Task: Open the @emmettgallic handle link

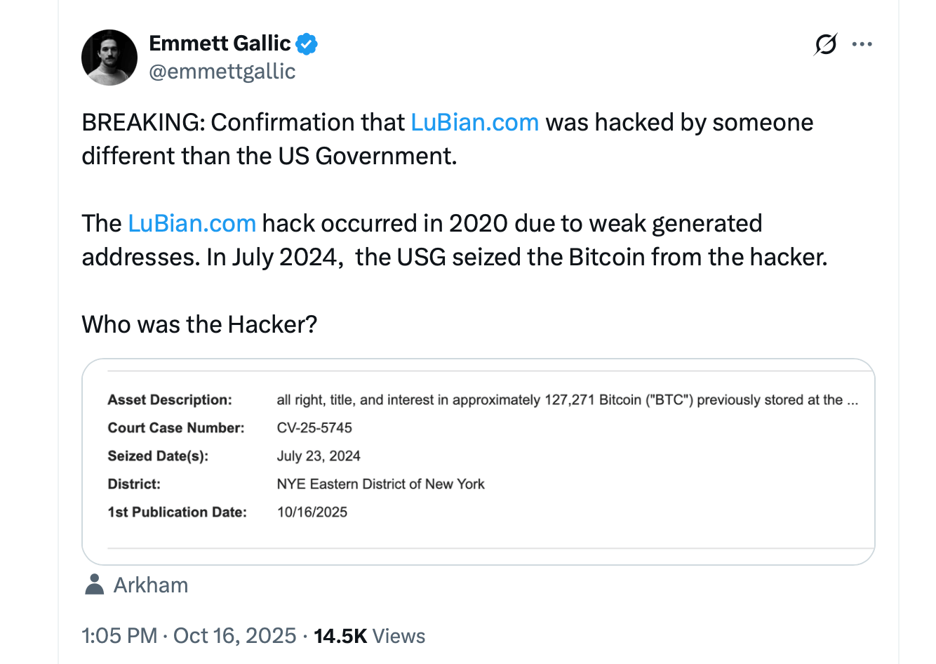Action: [222, 72]
